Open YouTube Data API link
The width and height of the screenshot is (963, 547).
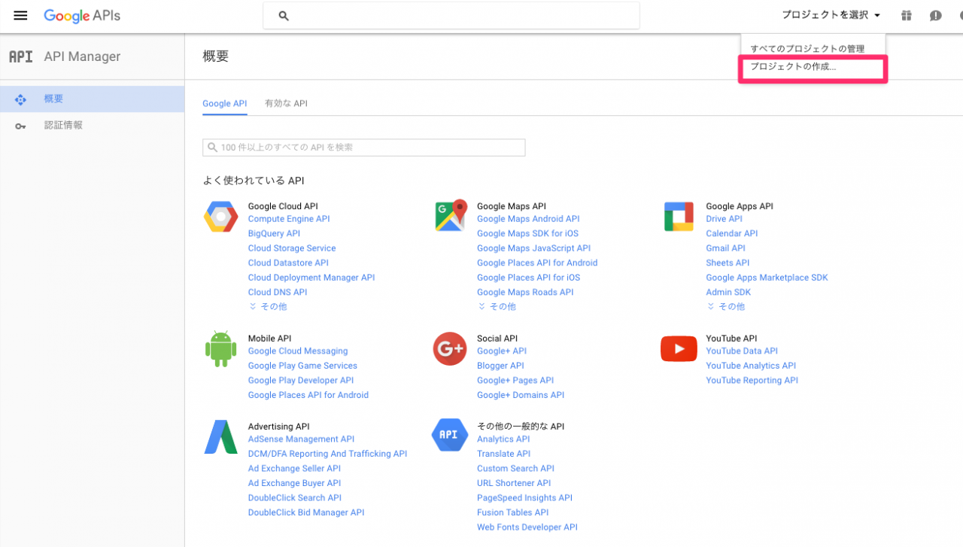pyautogui.click(x=742, y=351)
